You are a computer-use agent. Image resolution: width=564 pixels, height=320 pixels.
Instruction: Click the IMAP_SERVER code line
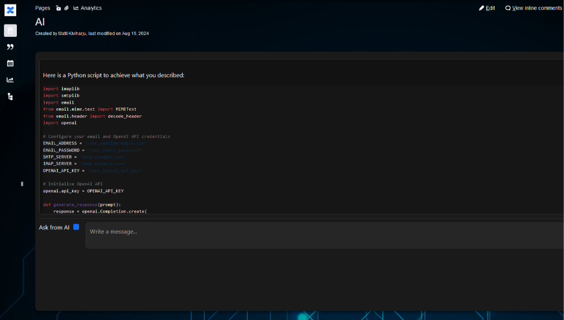84,164
